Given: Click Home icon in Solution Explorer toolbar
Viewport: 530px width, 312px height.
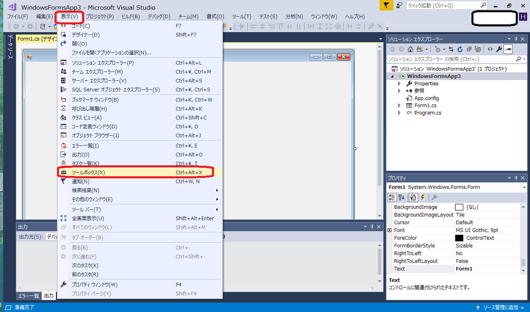Looking at the screenshot, I should 410,49.
